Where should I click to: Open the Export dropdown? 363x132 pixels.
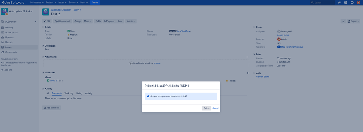354,21
